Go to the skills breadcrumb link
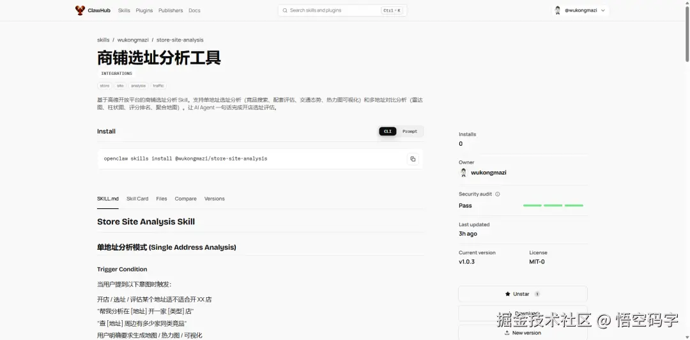This screenshot has height=340, width=690. tap(103, 40)
